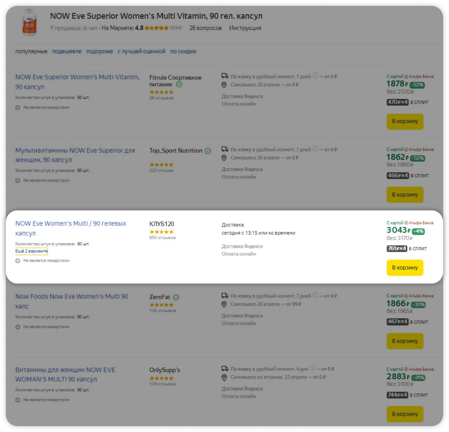
Task: Click delivery truck icon in ZeroFat offer
Action: (x=225, y=296)
